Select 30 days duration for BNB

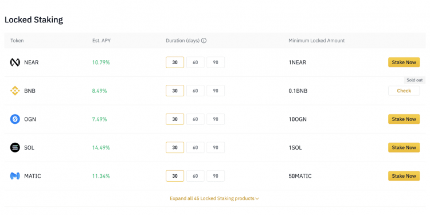tap(175, 91)
